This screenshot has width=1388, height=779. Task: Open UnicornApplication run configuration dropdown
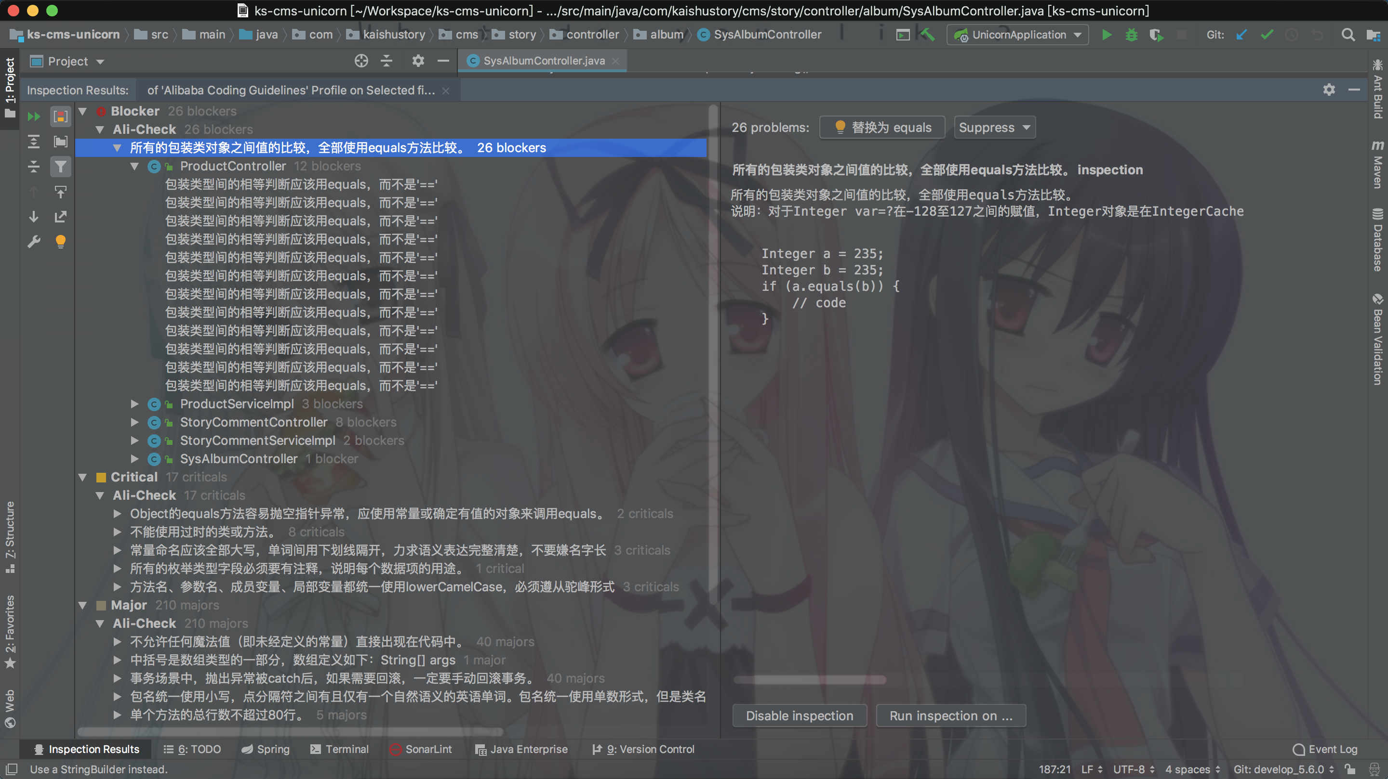(x=1018, y=35)
